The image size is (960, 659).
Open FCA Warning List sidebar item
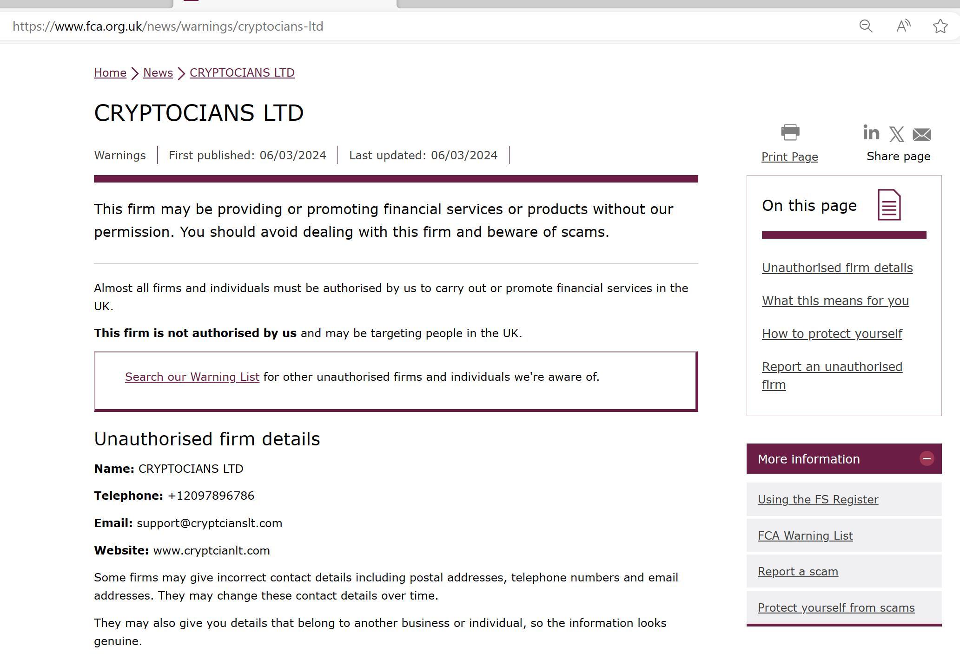click(x=805, y=536)
